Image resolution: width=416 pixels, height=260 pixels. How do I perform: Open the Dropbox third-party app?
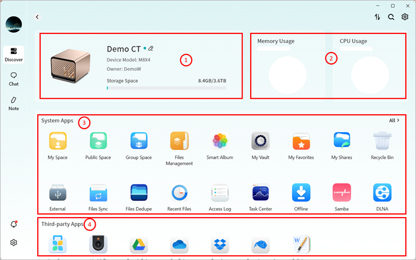[x=220, y=246]
